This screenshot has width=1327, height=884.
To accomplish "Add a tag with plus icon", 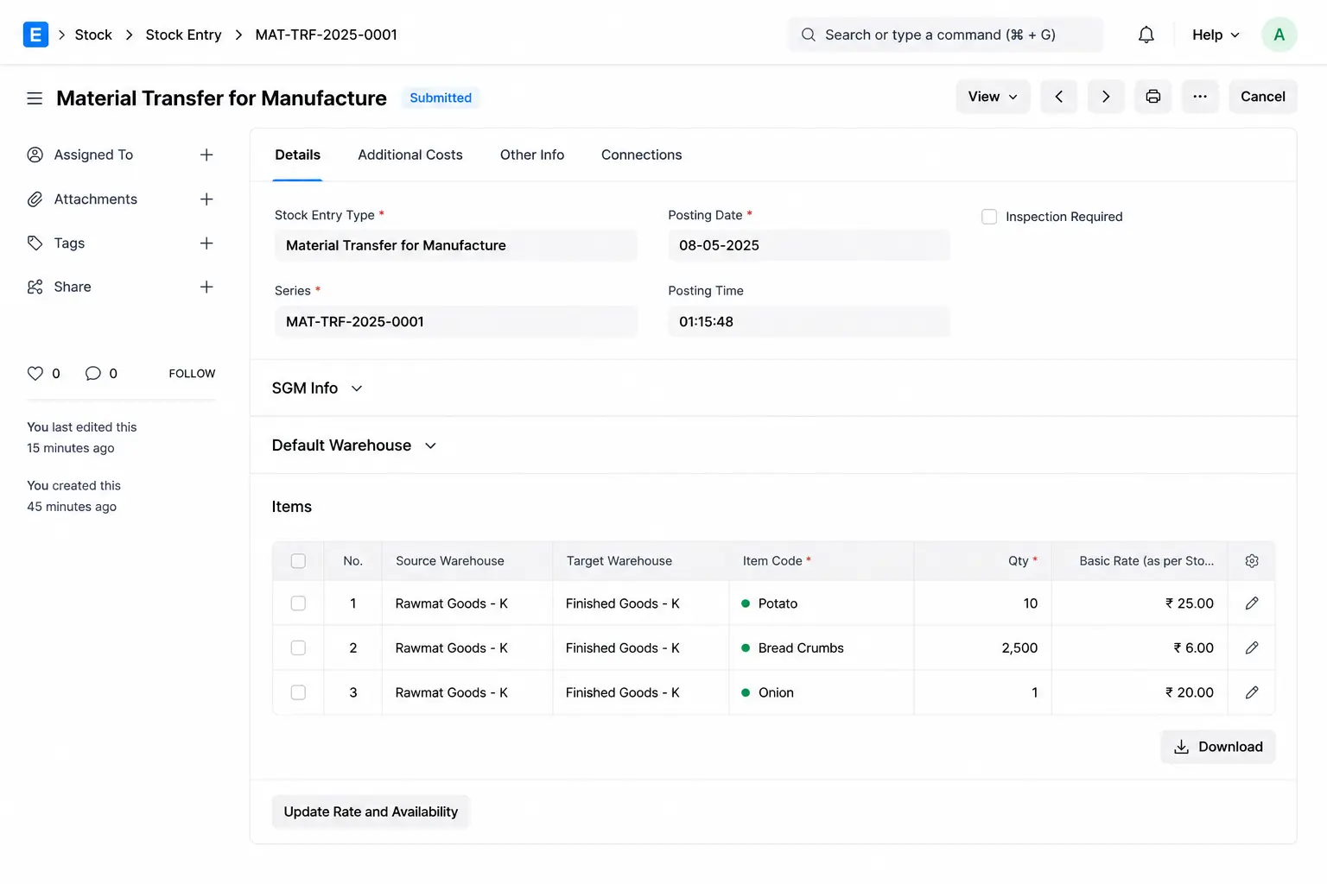I will click(x=206, y=243).
